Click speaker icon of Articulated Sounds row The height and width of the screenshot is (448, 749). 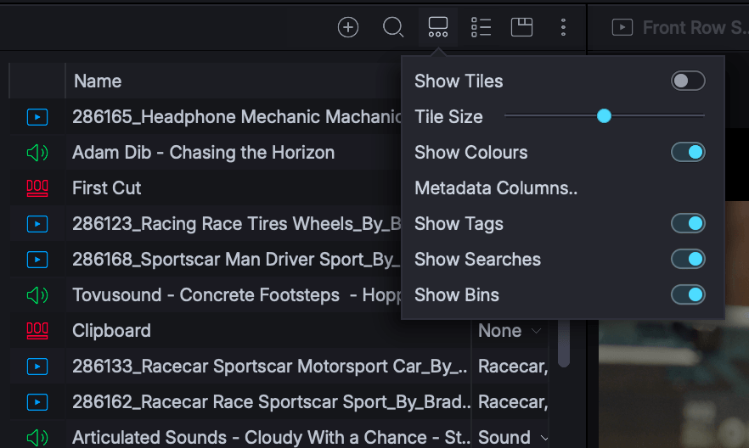[37, 438]
